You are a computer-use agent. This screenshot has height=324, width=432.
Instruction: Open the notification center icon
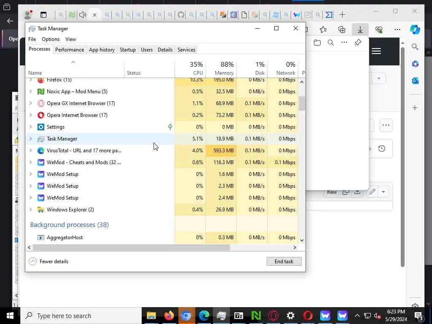[418, 316]
